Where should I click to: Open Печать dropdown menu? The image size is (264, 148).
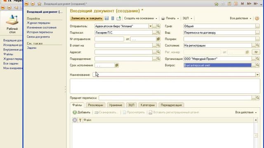pyautogui.click(x=172, y=18)
